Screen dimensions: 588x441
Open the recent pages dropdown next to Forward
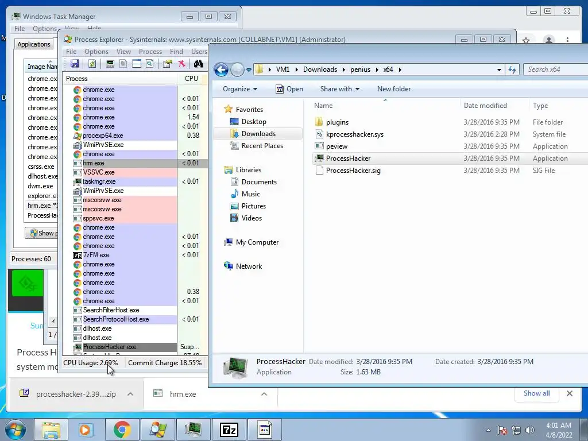(x=249, y=69)
